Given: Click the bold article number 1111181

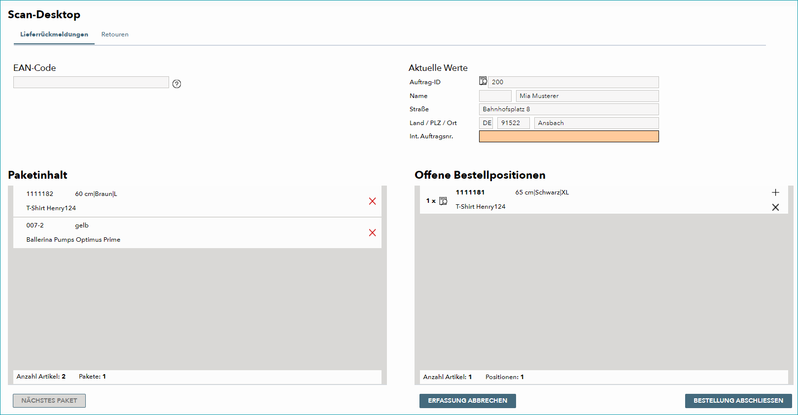Looking at the screenshot, I should (470, 192).
